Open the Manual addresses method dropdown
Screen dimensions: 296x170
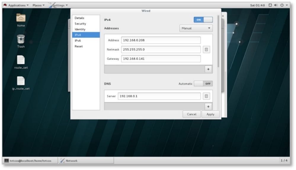pos(196,28)
